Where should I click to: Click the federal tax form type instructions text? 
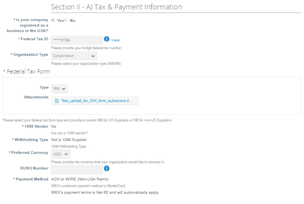(x=87, y=120)
